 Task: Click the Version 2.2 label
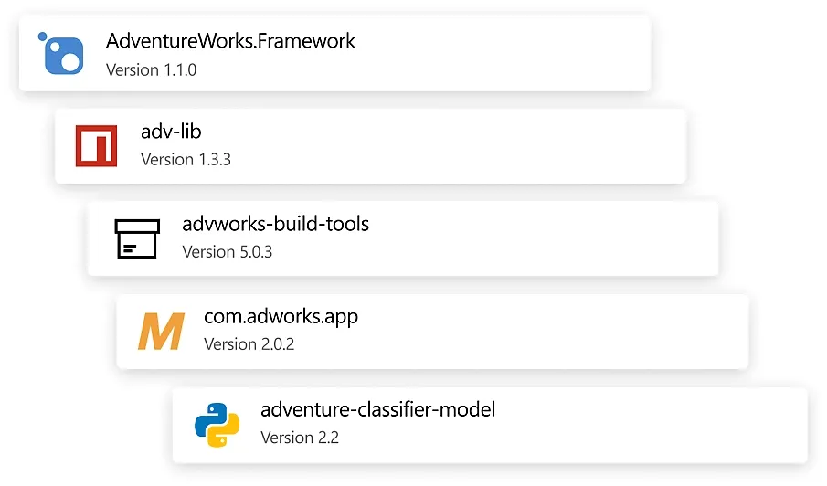click(x=300, y=438)
